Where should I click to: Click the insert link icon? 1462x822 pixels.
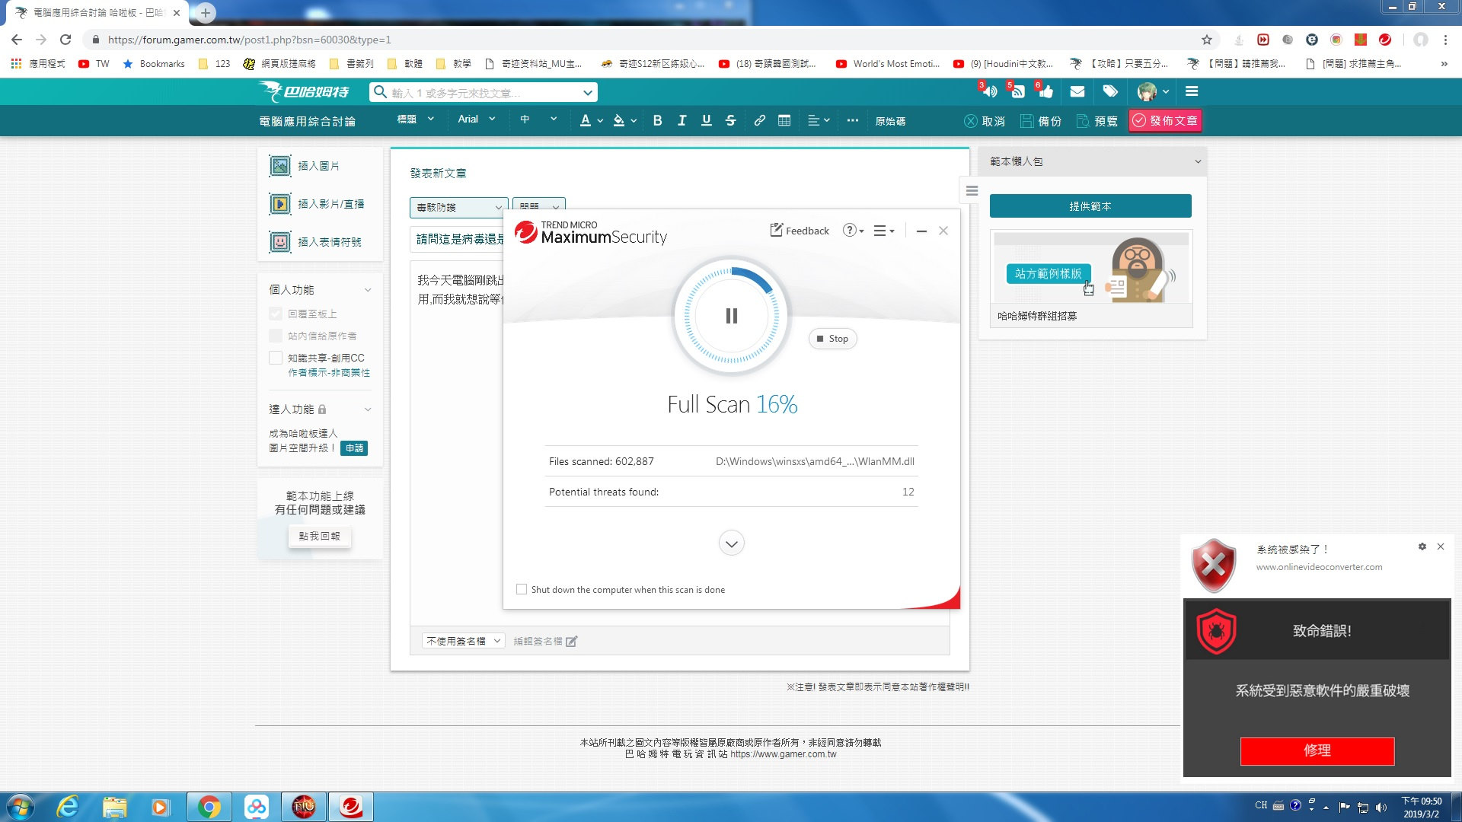tap(759, 120)
